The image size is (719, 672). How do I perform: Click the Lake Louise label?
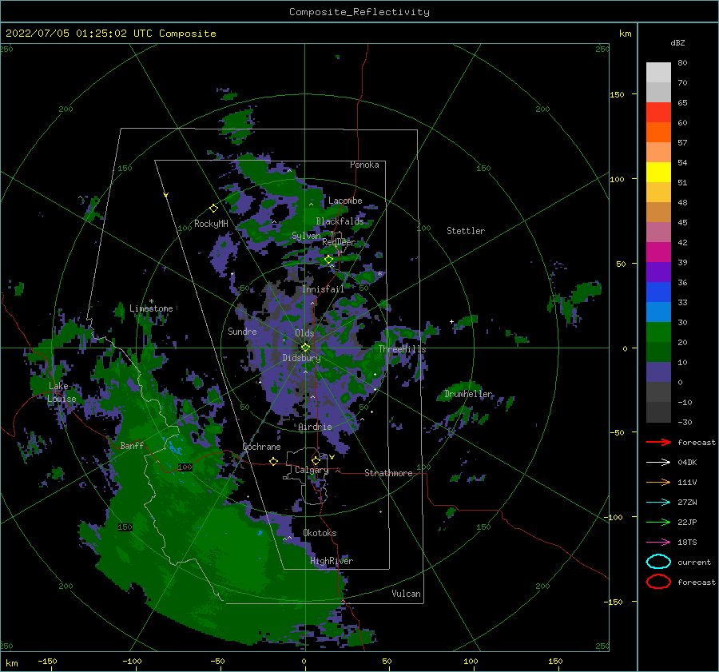coord(62,392)
